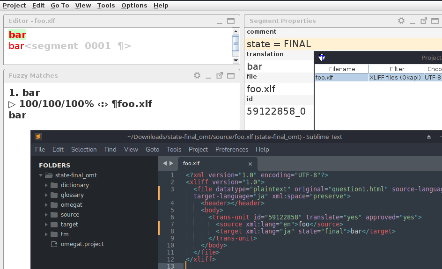Maximize the Editor - foo.xlf panel
Viewport: 442px width, 269px height.
coord(231,21)
